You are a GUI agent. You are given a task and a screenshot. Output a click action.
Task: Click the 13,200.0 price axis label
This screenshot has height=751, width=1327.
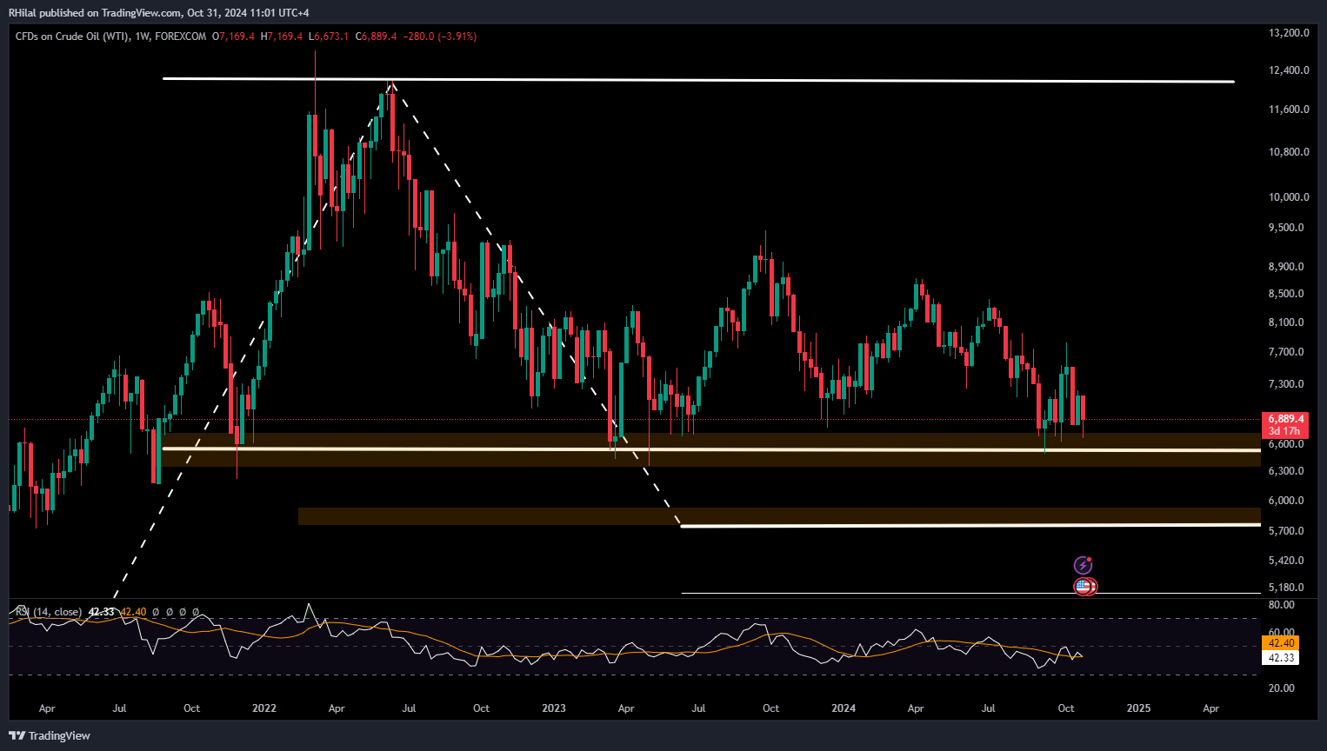click(1289, 33)
